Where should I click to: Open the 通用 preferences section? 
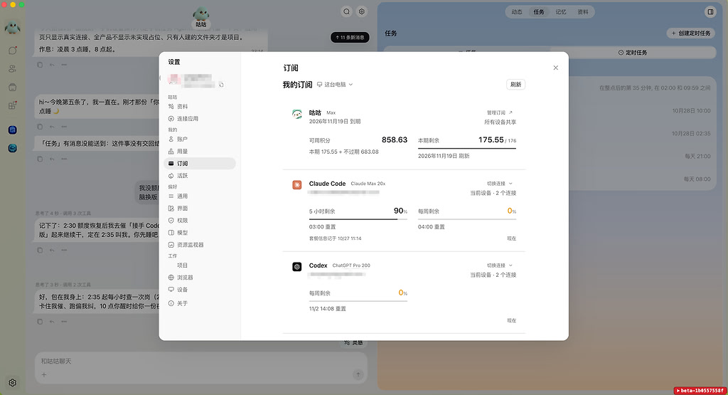(200, 196)
